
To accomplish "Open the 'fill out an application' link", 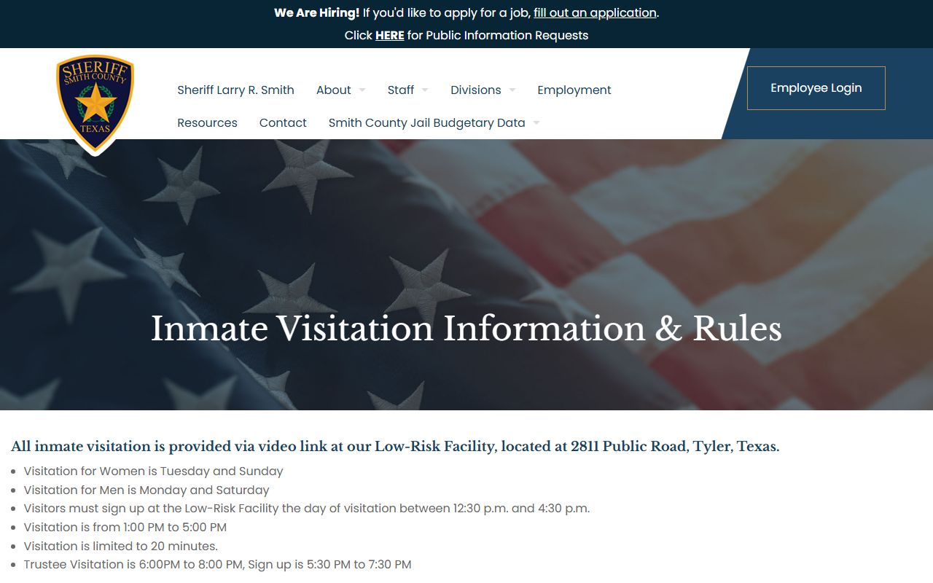I will click(x=595, y=12).
